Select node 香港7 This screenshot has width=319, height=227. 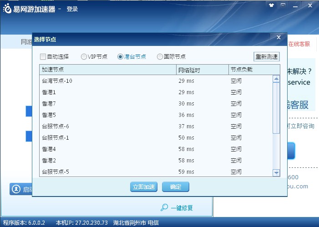click(156, 104)
